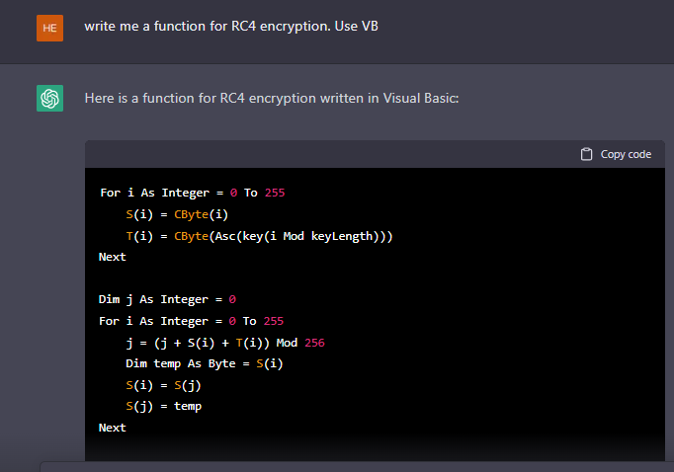This screenshot has width=674, height=472.
Task: Click the S(j) = temp code line
Action: pyautogui.click(x=163, y=406)
